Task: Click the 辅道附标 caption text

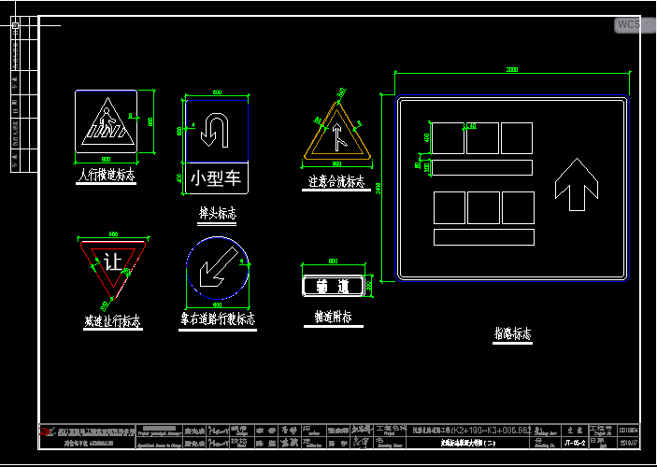Action: pos(333,318)
